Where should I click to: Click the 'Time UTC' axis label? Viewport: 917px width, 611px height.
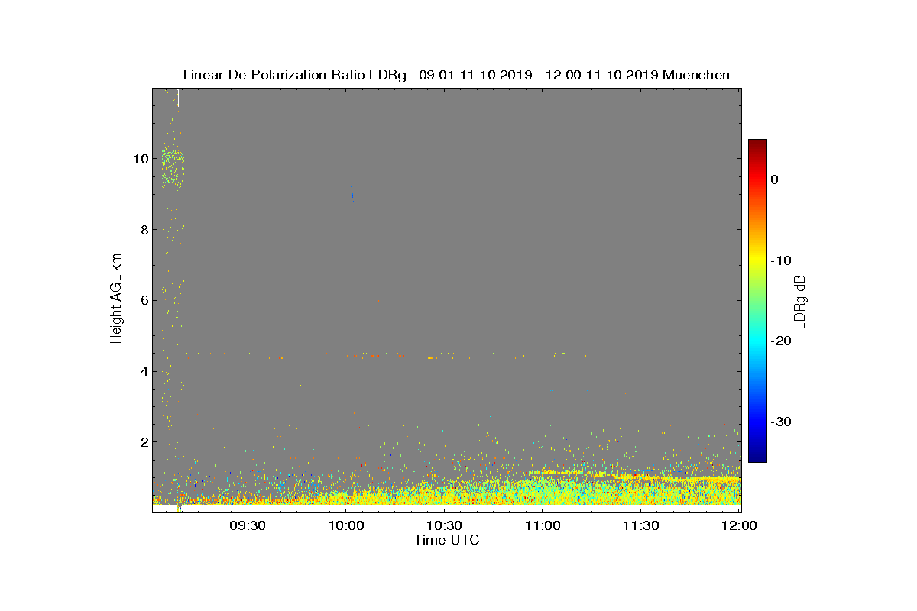click(x=447, y=540)
